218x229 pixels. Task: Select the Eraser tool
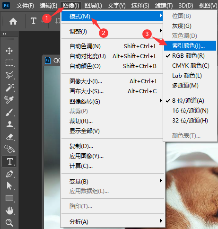click(x=10, y=137)
